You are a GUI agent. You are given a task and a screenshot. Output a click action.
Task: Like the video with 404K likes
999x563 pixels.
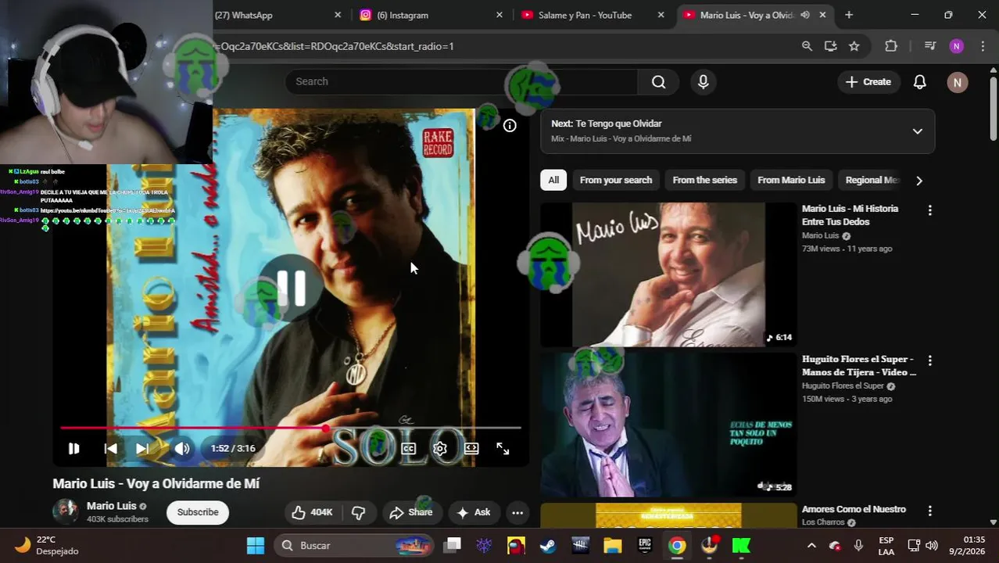coord(313,512)
